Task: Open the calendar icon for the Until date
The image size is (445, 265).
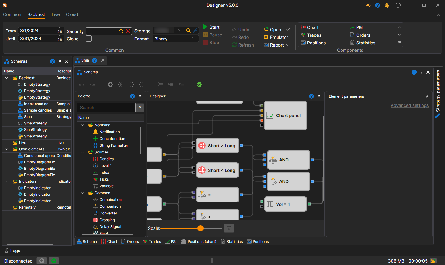Action: (x=60, y=39)
